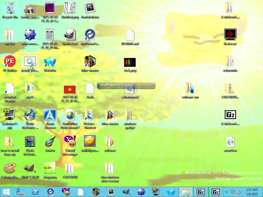The image size is (263, 197).
Task: Launch PowerShell from the taskbar
Action: point(35,192)
